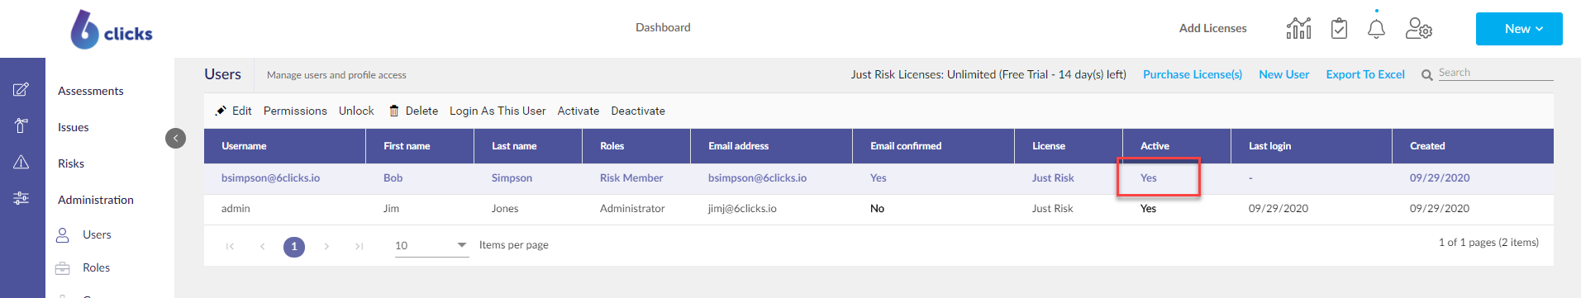1581x298 pixels.
Task: Open the clipboard tasks icon
Action: (1339, 29)
